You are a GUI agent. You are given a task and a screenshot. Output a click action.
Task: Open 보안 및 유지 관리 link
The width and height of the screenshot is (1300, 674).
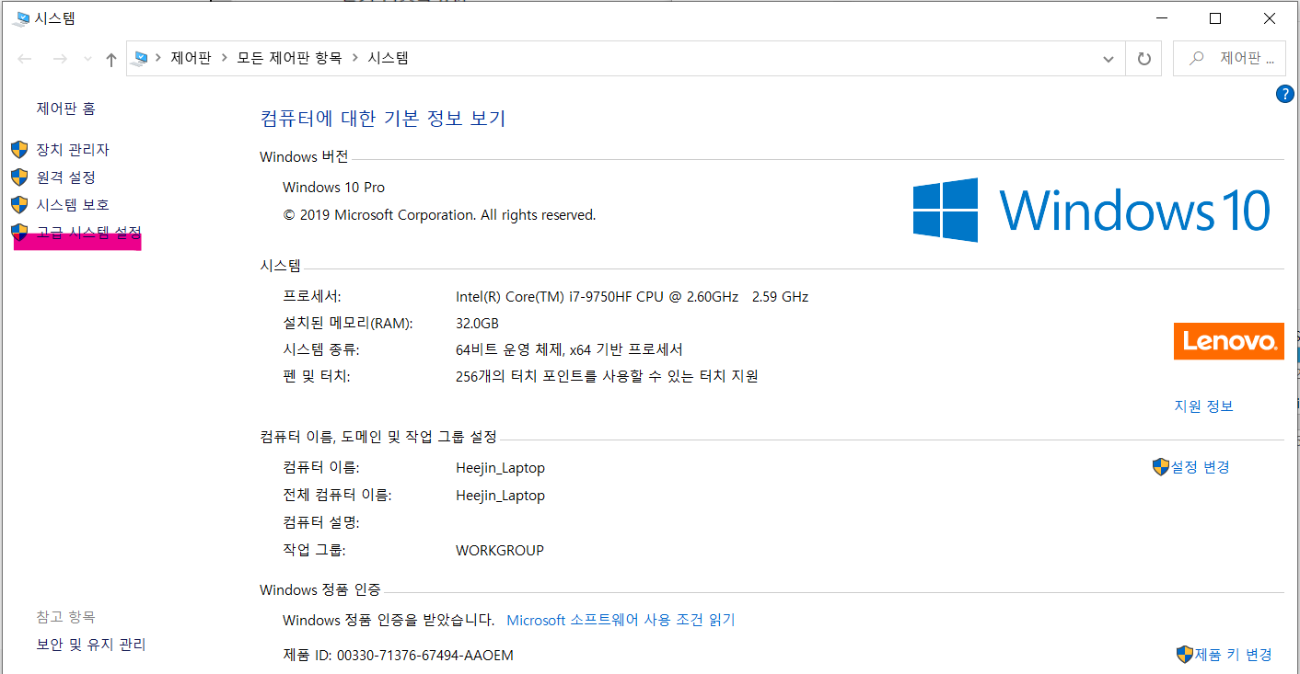click(x=91, y=645)
